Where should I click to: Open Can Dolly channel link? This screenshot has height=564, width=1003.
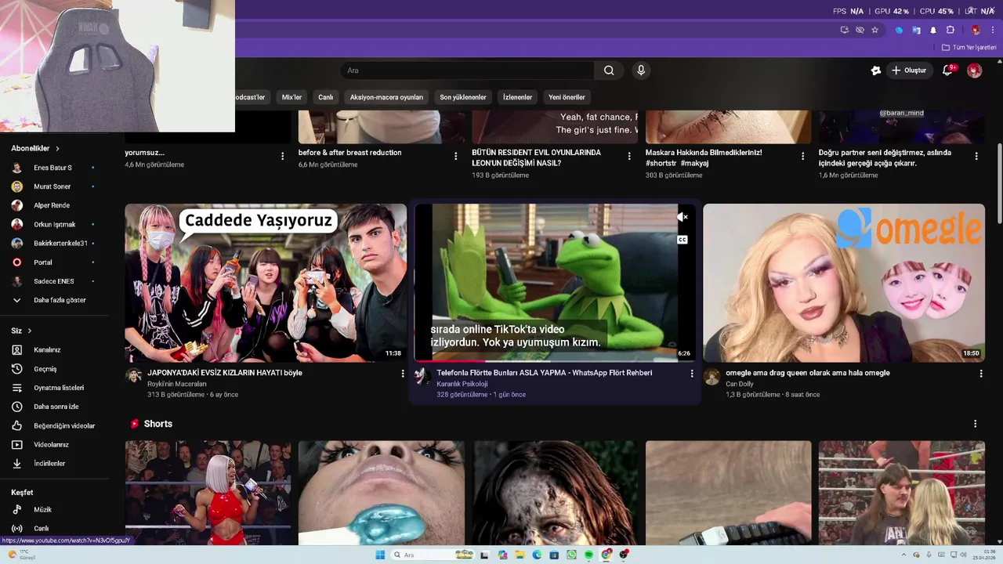(x=739, y=384)
